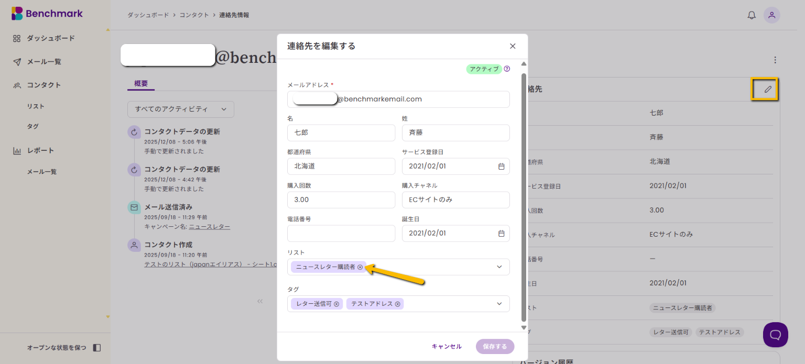This screenshot has height=364, width=805.
Task: Expand the タグ dropdown chevron
Action: pyautogui.click(x=499, y=304)
